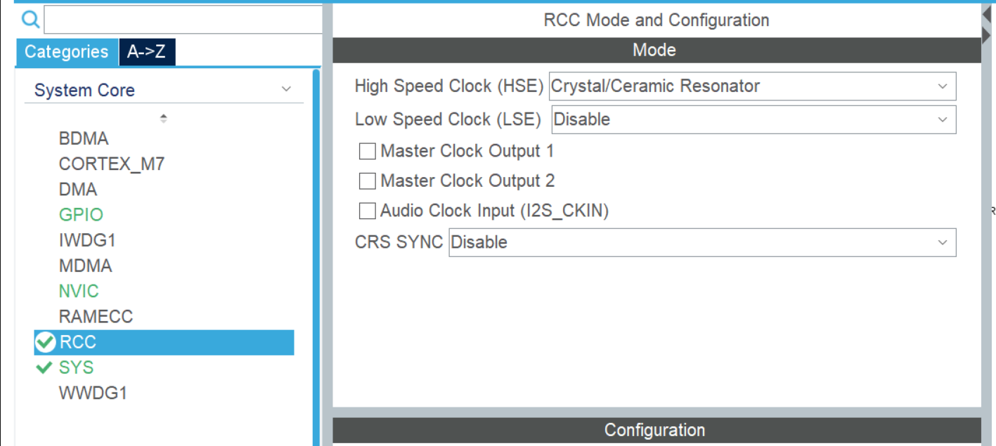The width and height of the screenshot is (996, 446).
Task: Select IWDG1 in the System Core list
Action: [87, 240]
